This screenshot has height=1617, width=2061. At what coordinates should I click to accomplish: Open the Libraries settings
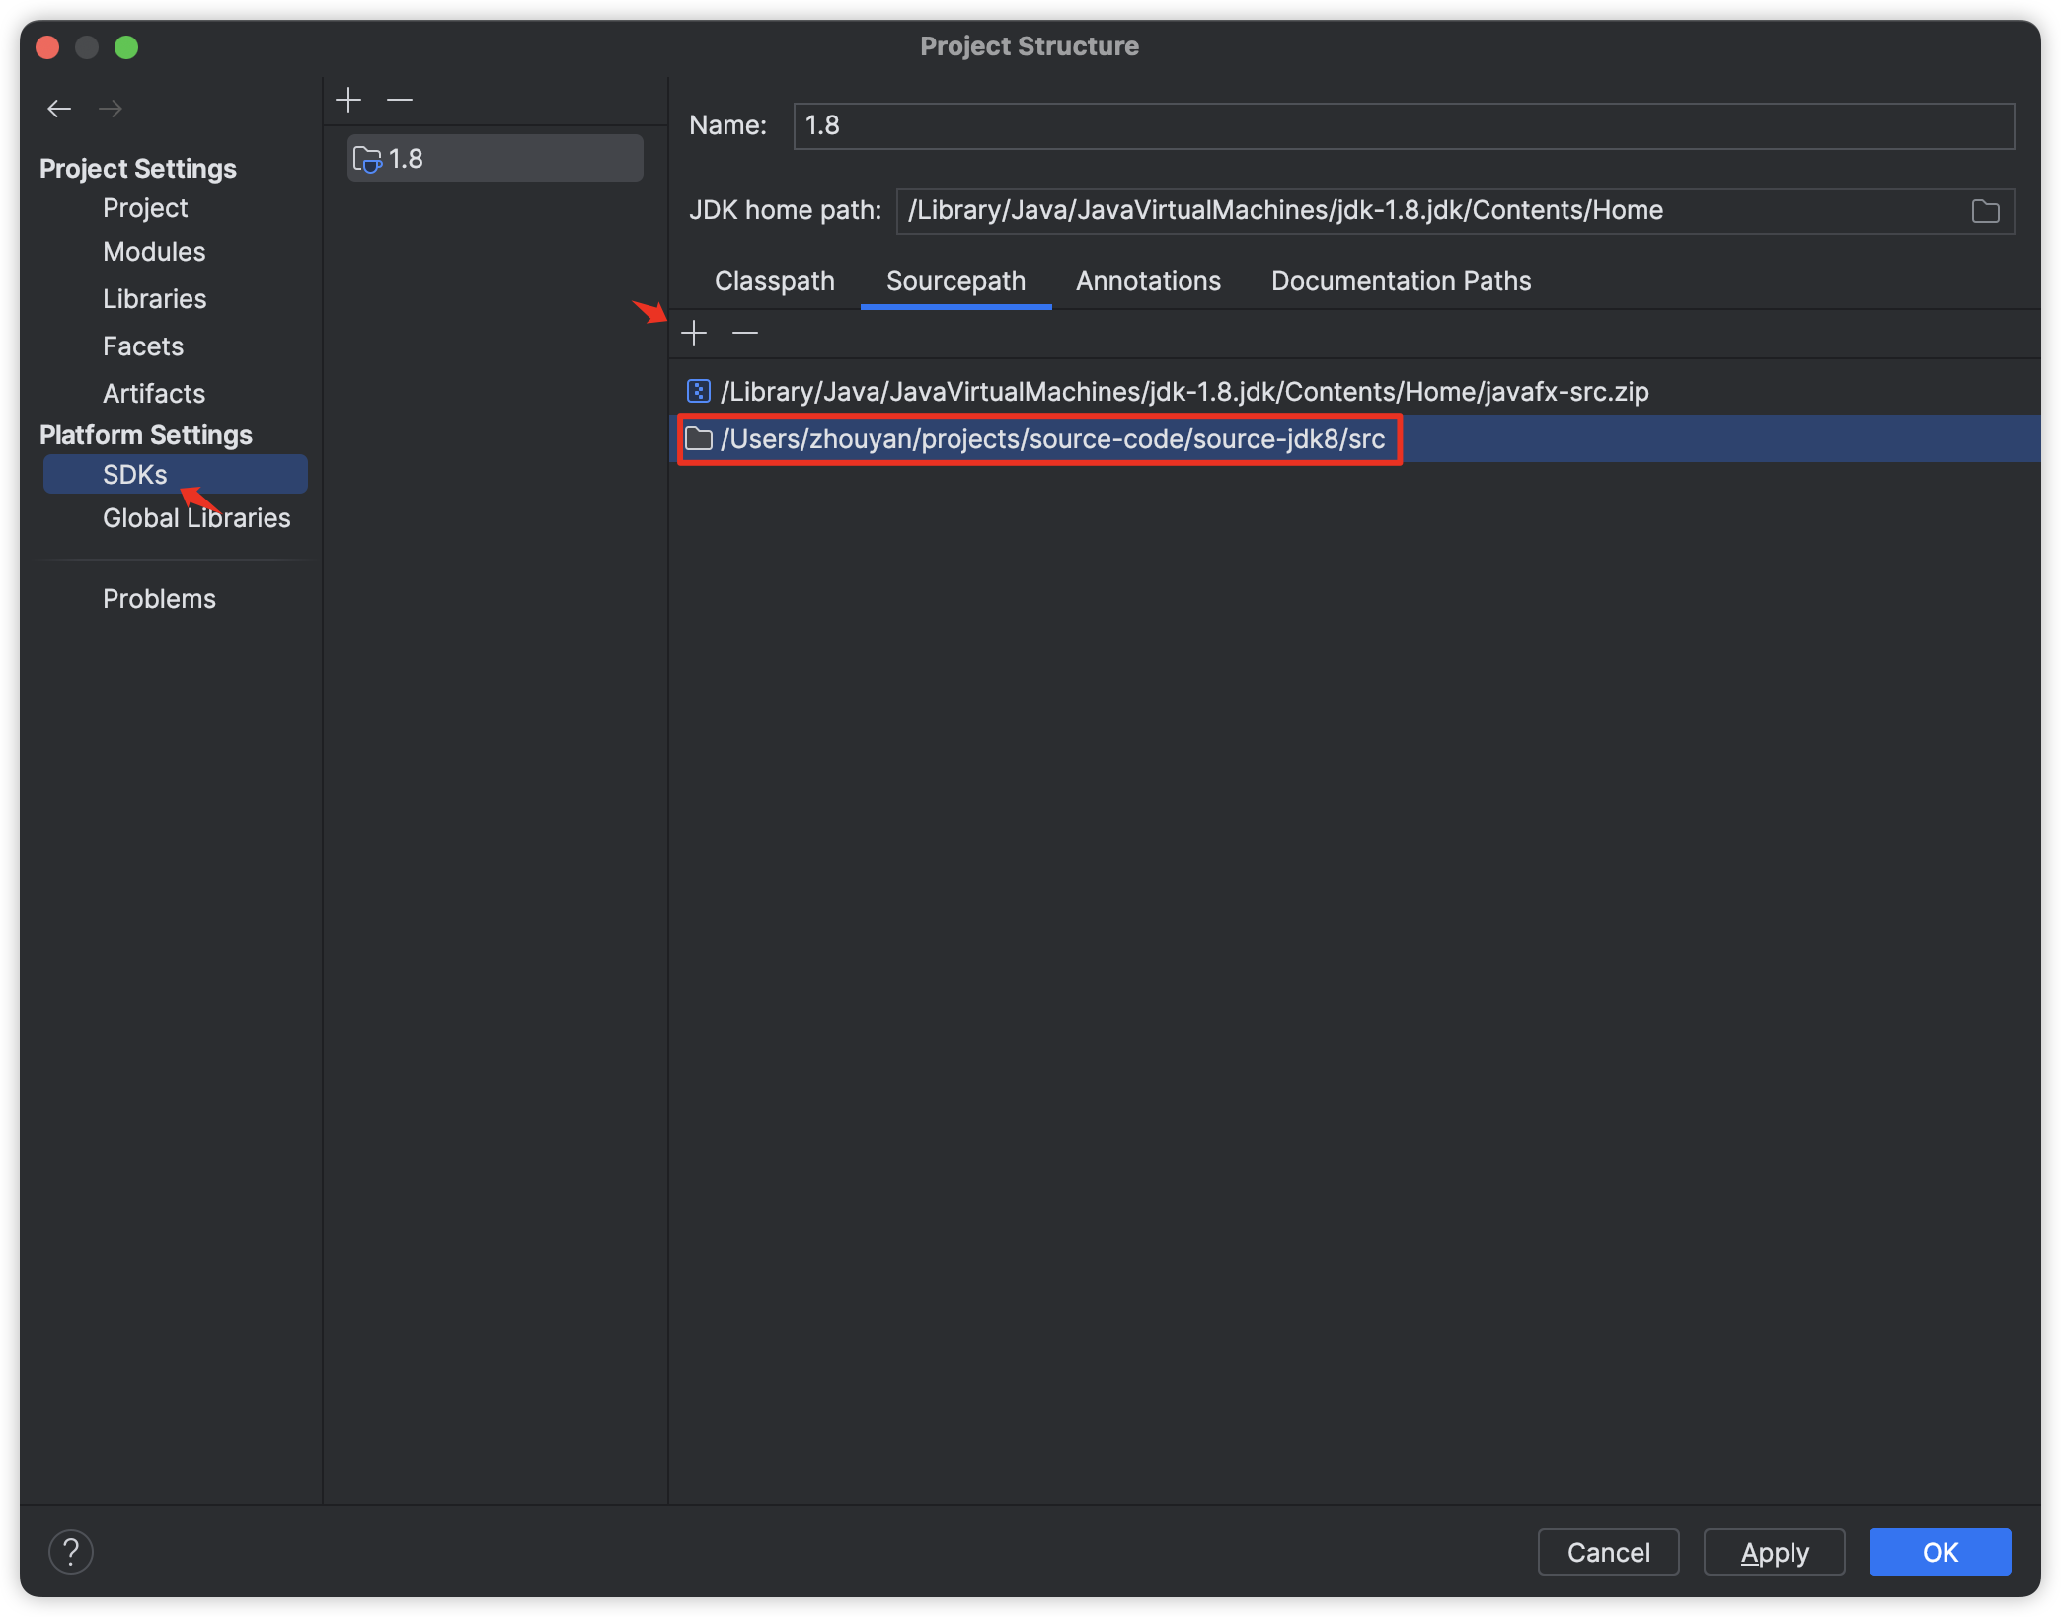pyautogui.click(x=155, y=299)
